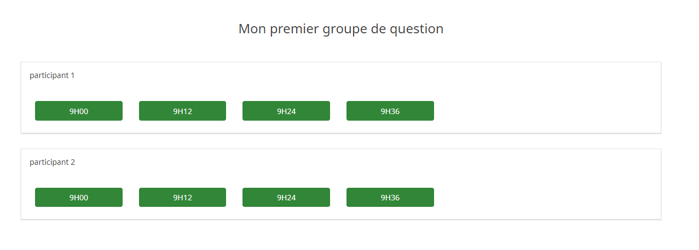Click blank page area below participant 2 panel
The height and width of the screenshot is (250, 699).
coord(340,236)
